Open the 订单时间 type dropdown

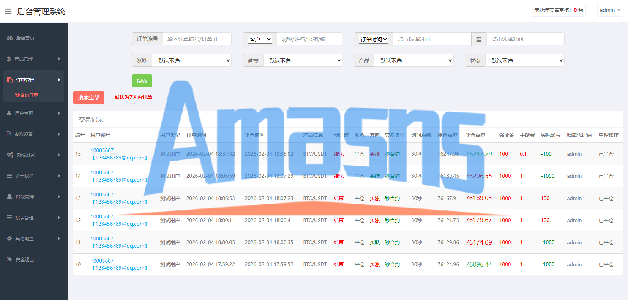(x=374, y=39)
